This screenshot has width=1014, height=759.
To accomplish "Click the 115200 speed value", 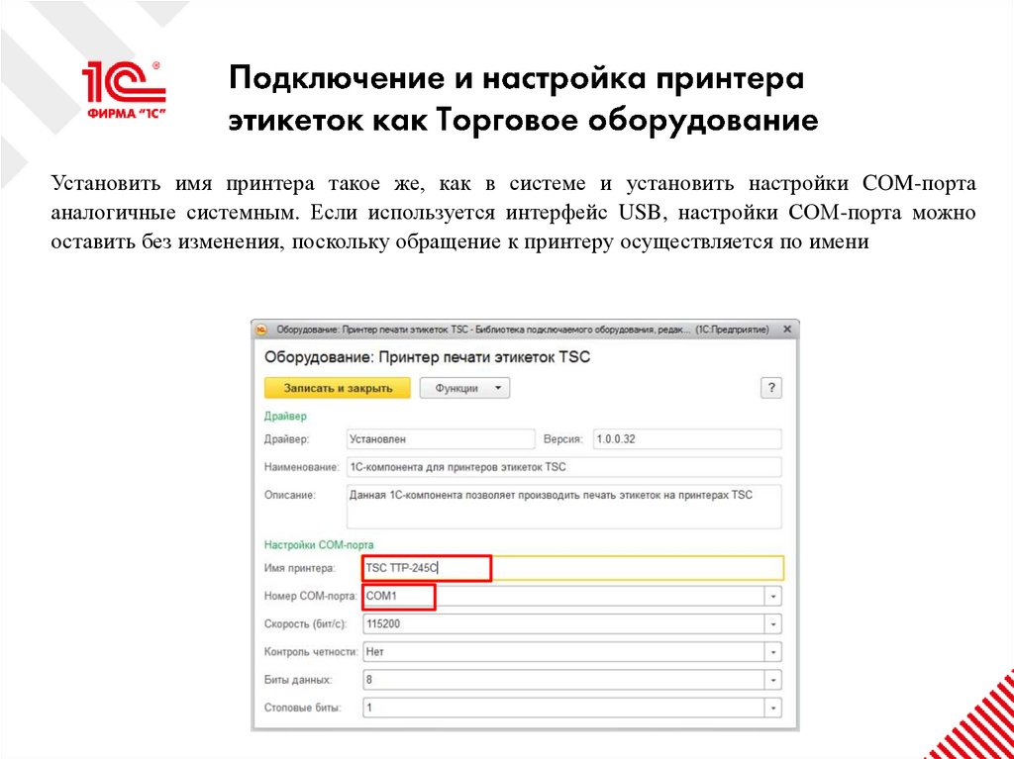I will (x=381, y=624).
